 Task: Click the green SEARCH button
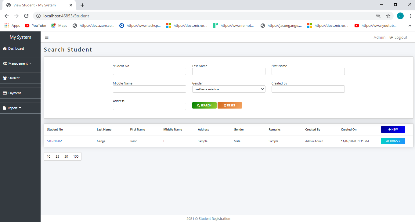click(x=204, y=106)
